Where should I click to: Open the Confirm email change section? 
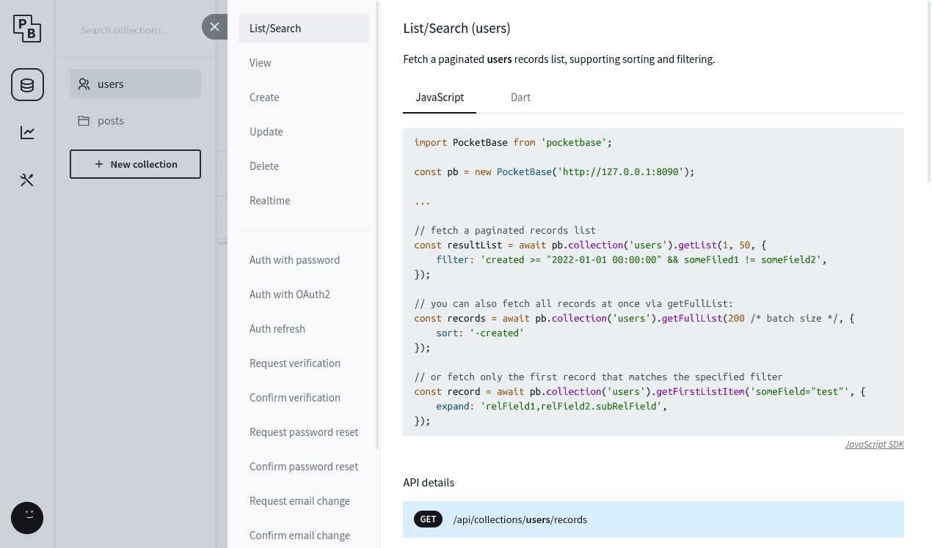coord(304,536)
